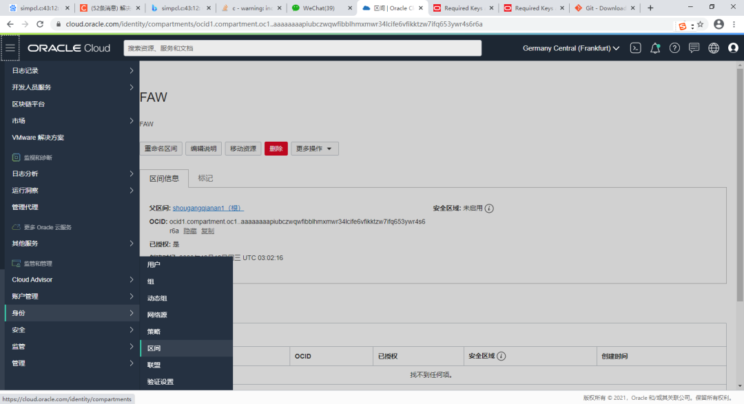Choose 区间 from the identity submenu
This screenshot has height=404, width=744.
[186, 348]
